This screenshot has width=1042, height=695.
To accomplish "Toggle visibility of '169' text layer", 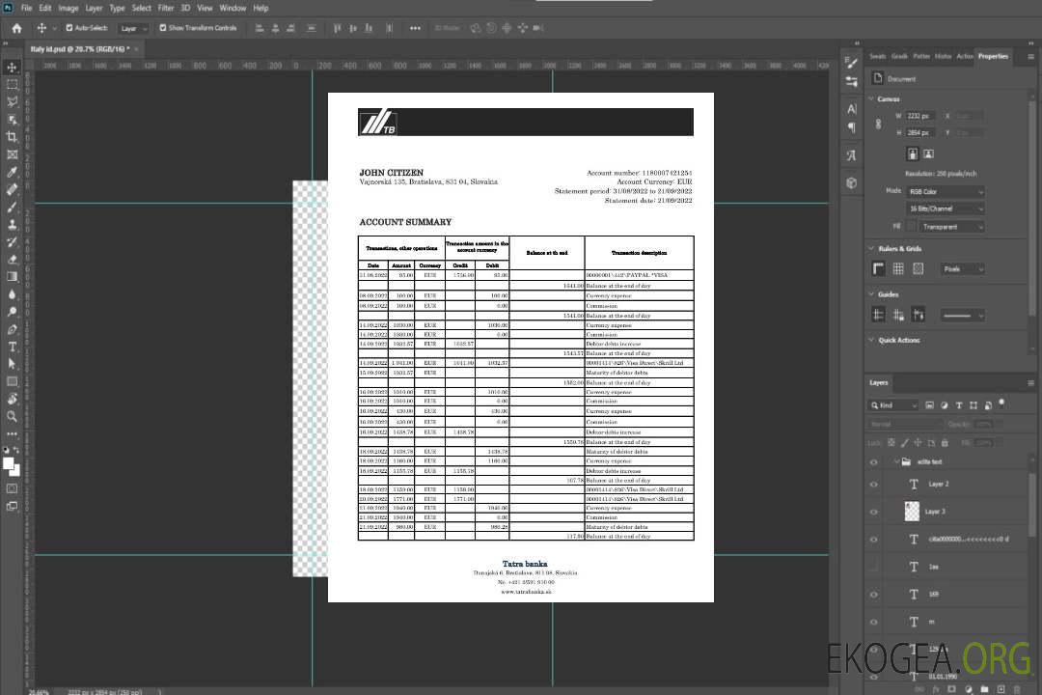I will 874,595.
